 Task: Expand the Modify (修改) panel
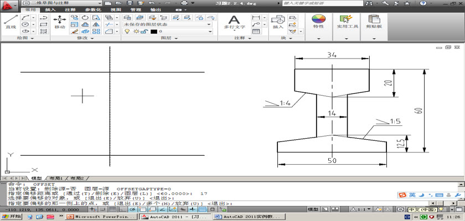pyautogui.click(x=85, y=38)
